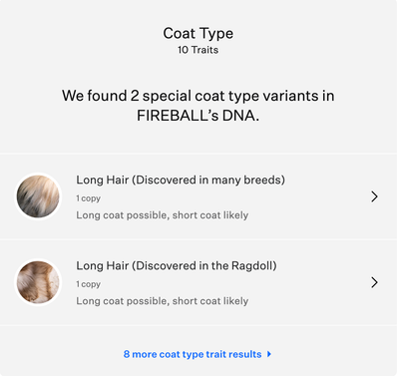The height and width of the screenshot is (376, 398).
Task: Click the '10 Traits' subtitle
Action: pos(199,50)
